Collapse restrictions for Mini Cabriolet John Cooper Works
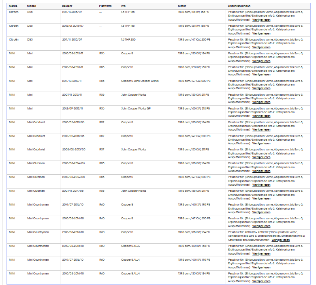This screenshot has width=316, height=285. (x=261, y=157)
